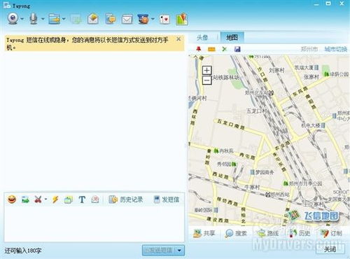Open the map icon in top toolbar
Screen dimensions: 350x259
click(x=181, y=19)
